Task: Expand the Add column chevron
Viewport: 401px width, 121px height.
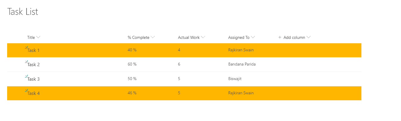Action: (x=308, y=37)
